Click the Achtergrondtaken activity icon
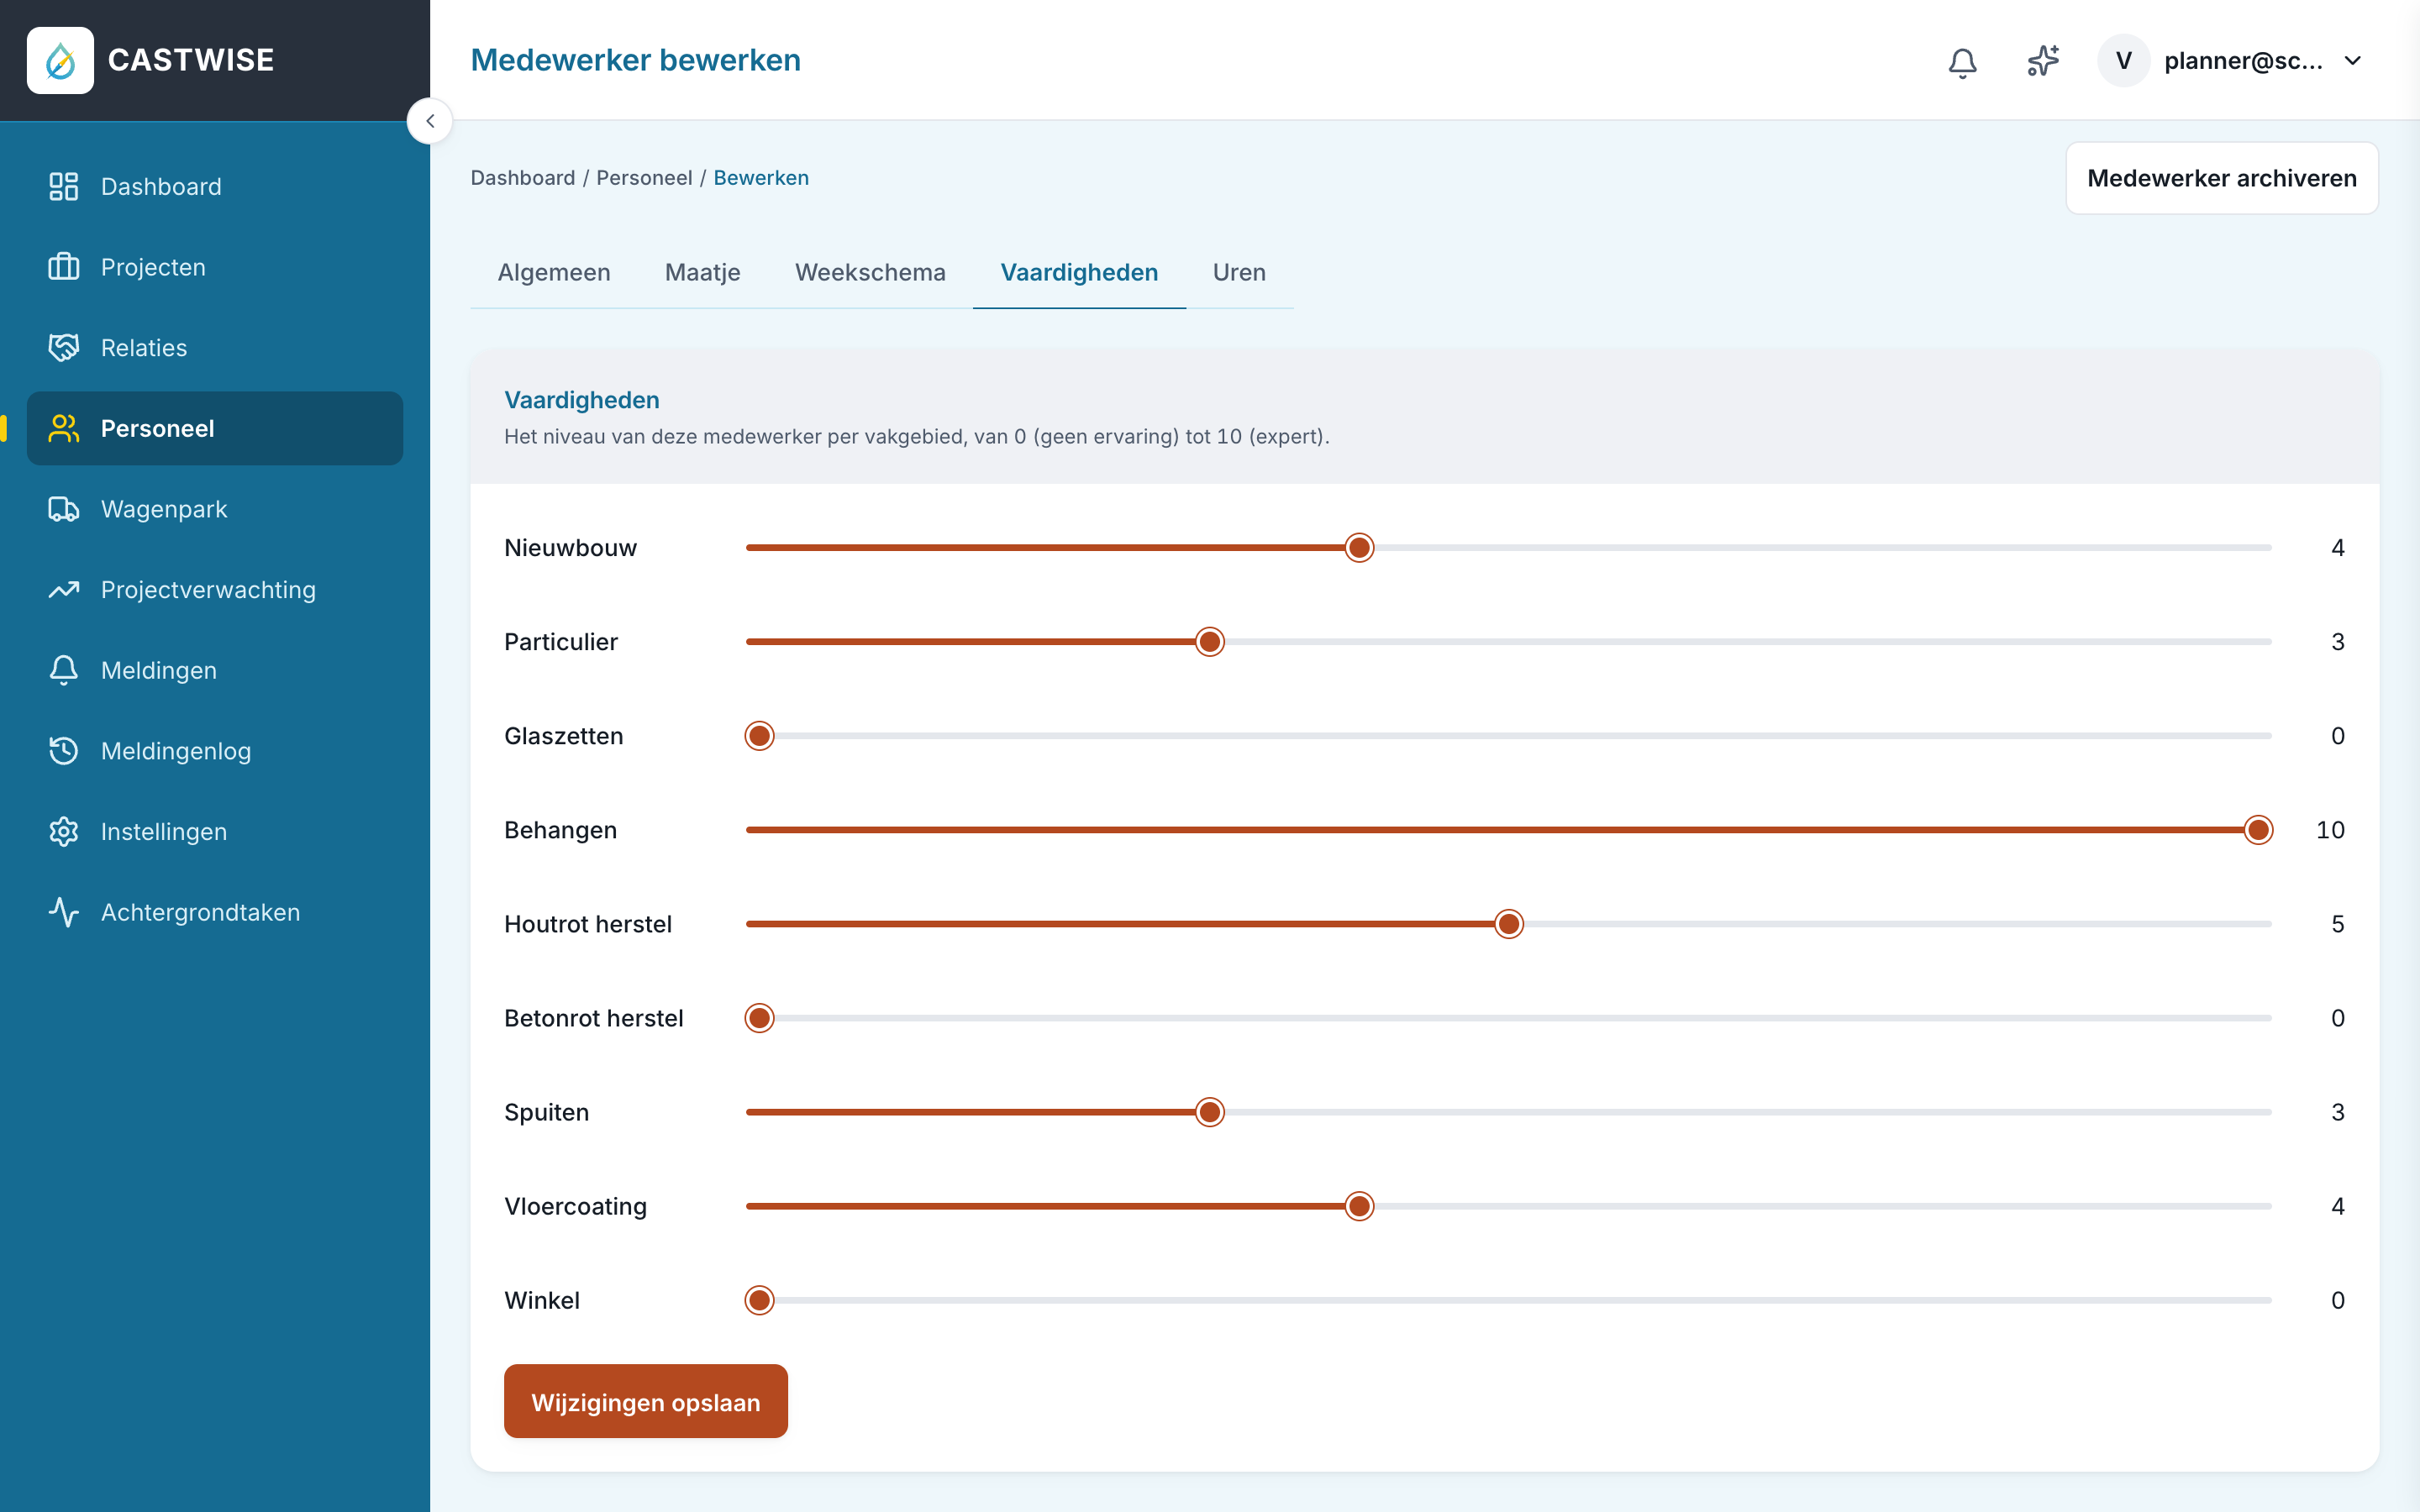The height and width of the screenshot is (1512, 2420). pyautogui.click(x=64, y=912)
